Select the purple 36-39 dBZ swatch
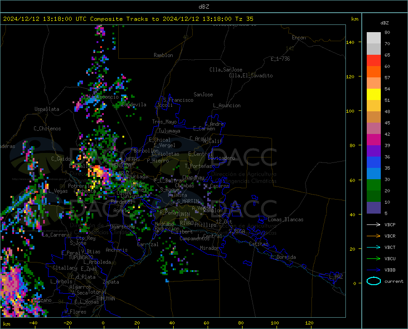Viewport: 408px width, 329px height. tap(374, 151)
